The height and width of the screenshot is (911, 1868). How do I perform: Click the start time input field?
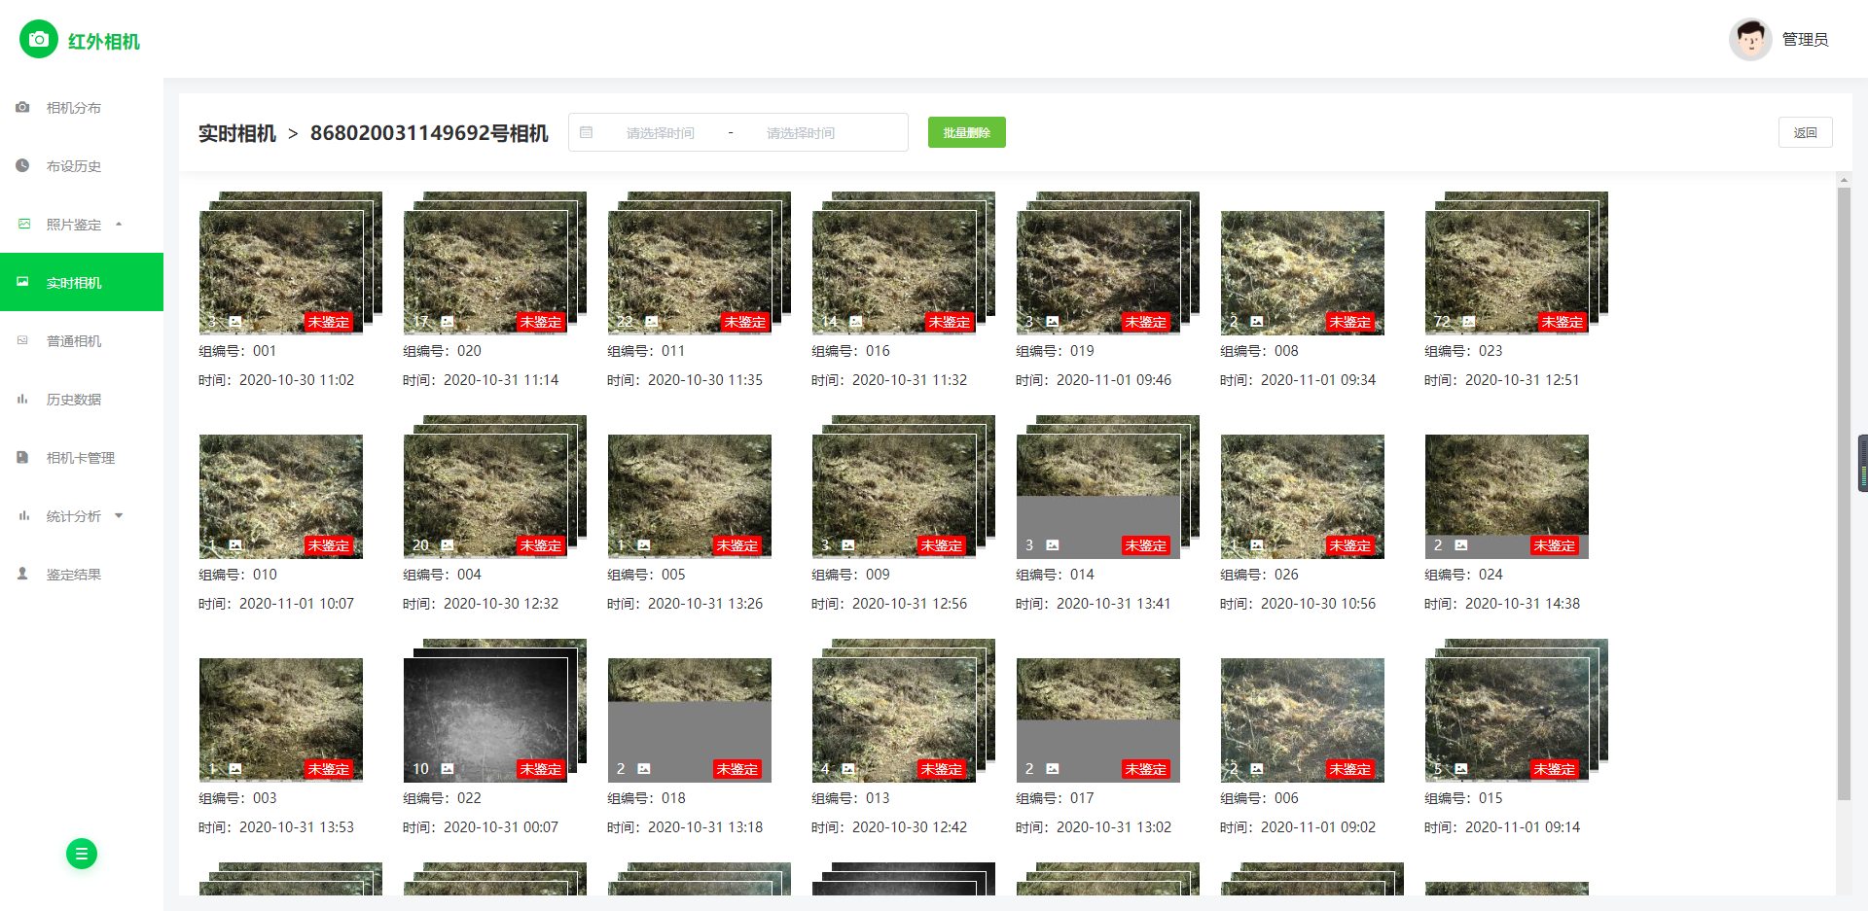point(661,132)
